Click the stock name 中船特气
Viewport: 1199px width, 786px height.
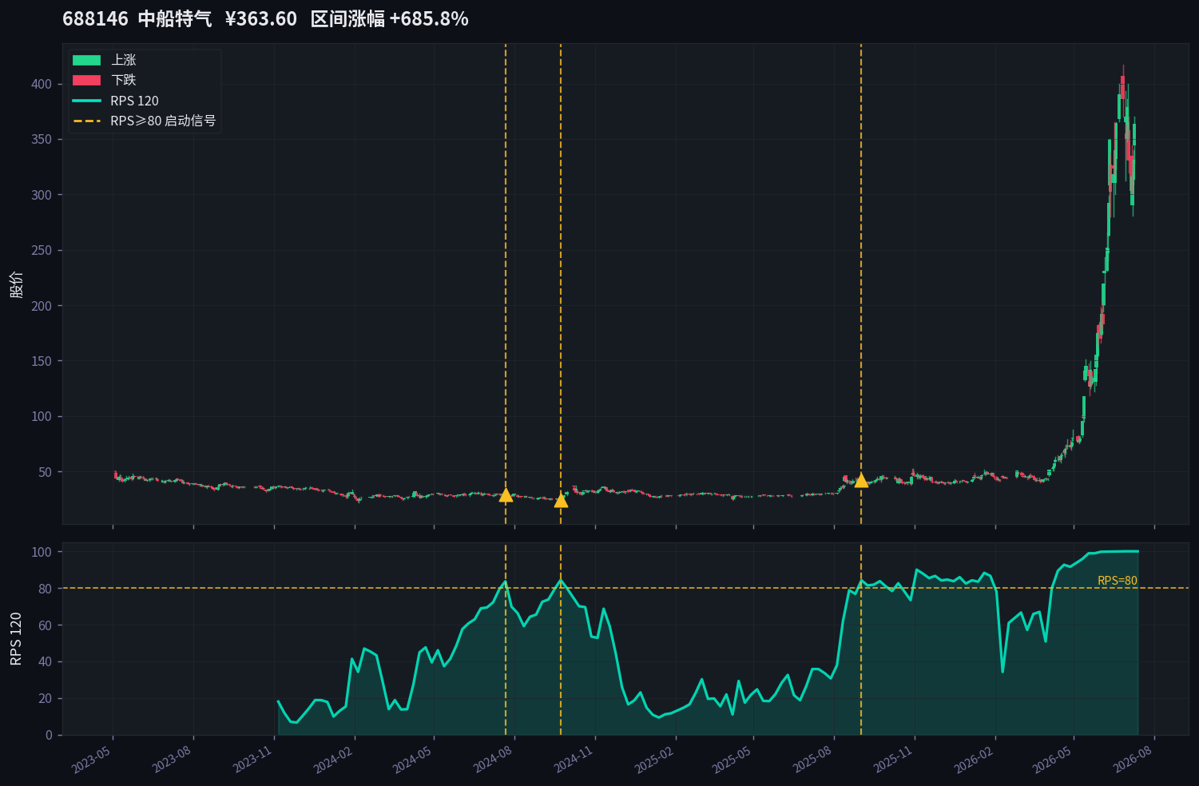(x=175, y=19)
